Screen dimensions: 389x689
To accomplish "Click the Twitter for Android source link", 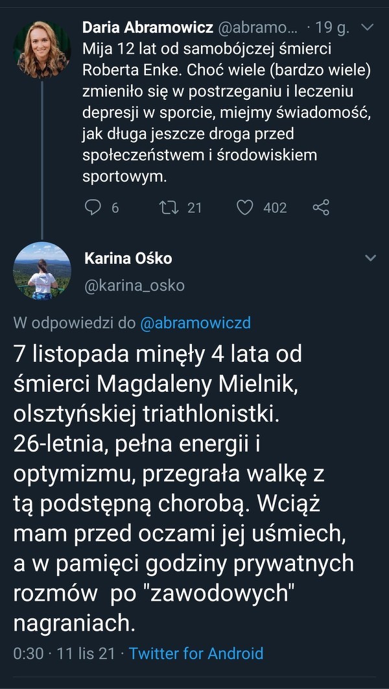I will (x=196, y=653).
